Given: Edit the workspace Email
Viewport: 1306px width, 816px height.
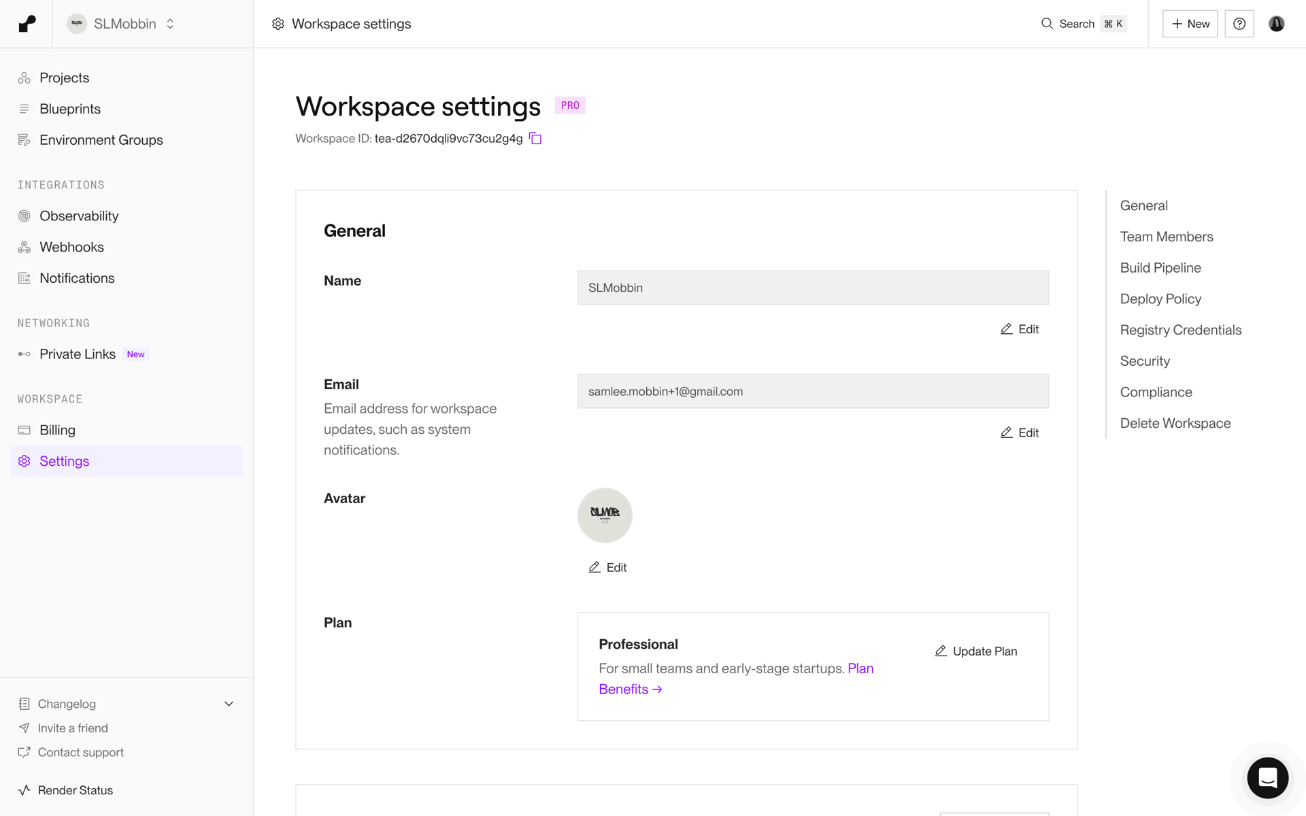Looking at the screenshot, I should [x=1020, y=432].
